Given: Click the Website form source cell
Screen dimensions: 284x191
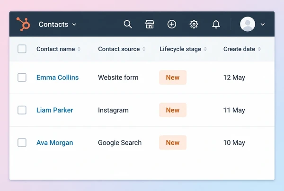Looking at the screenshot, I should click(x=118, y=78).
